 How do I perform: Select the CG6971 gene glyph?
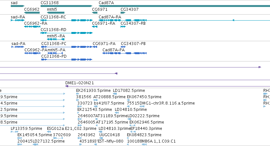point(95,13)
